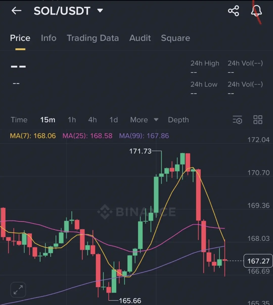Select the Audit tab
273x305 pixels.
pyautogui.click(x=140, y=38)
